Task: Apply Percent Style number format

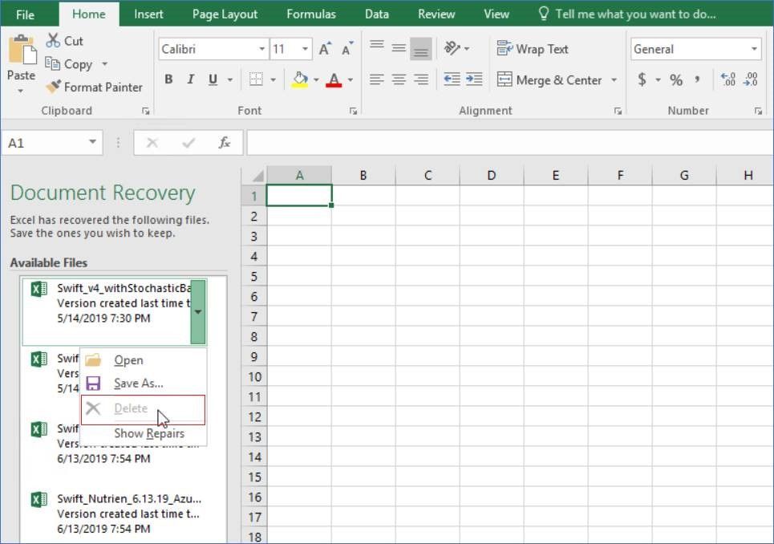Action: tap(676, 79)
